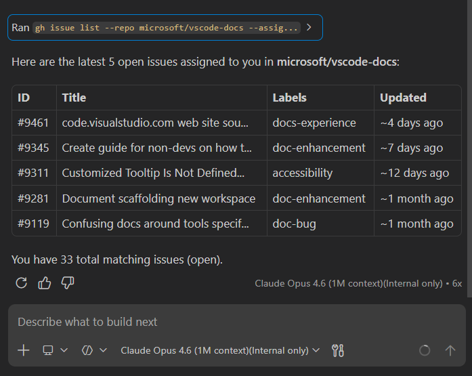Click issue ID #9461
Viewport: 472px width, 376px height.
(x=33, y=123)
